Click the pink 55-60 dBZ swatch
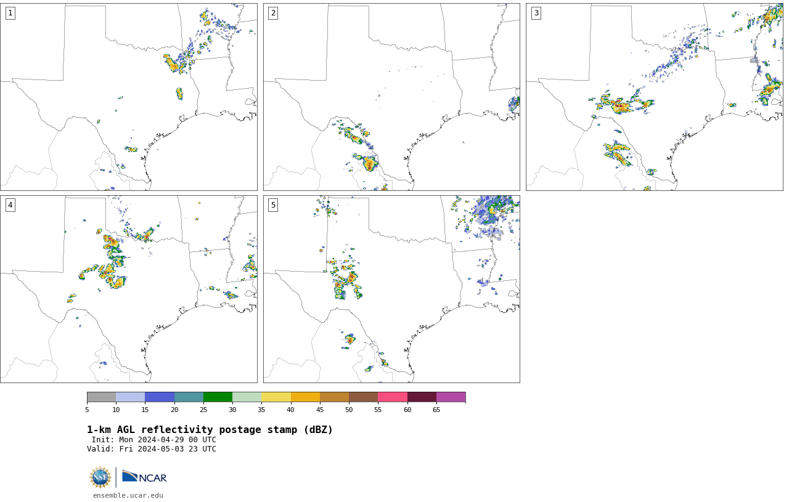This screenshot has width=789, height=502. pos(393,397)
